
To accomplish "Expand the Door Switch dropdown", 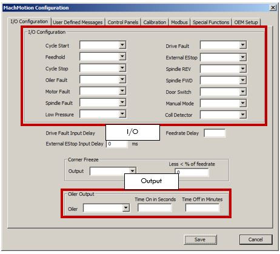I will click(x=223, y=92).
